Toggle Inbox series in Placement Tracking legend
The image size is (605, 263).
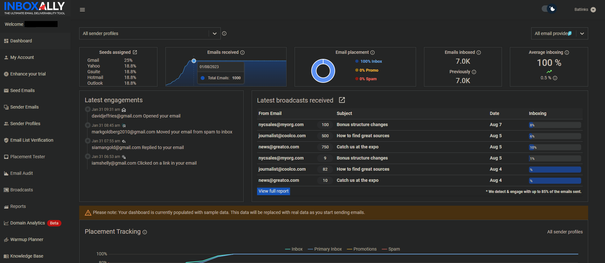pyautogui.click(x=294, y=249)
